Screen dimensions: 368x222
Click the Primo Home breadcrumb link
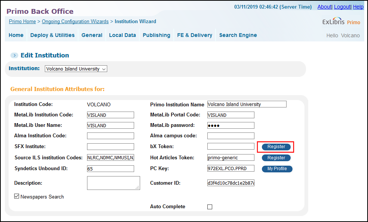(22, 22)
